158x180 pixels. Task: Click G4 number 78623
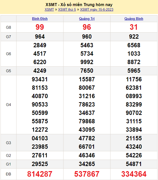tap(87, 104)
